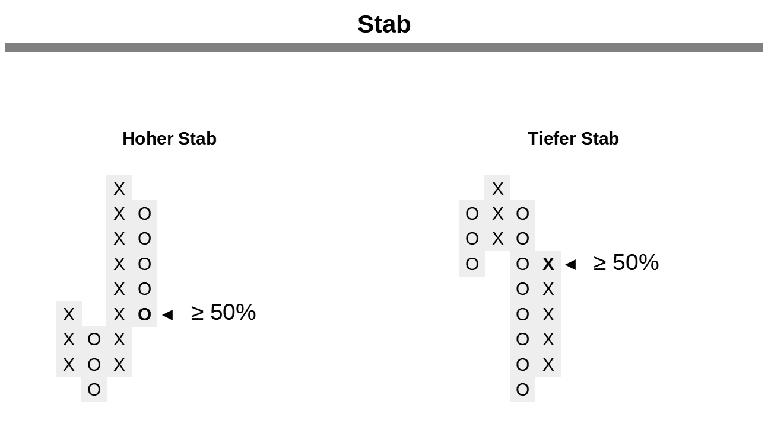Click the topmost X in Hoher Stab chart
This screenshot has width=771, height=427.
point(119,189)
